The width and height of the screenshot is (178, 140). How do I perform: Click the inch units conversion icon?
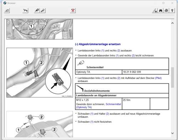coord(155,11)
